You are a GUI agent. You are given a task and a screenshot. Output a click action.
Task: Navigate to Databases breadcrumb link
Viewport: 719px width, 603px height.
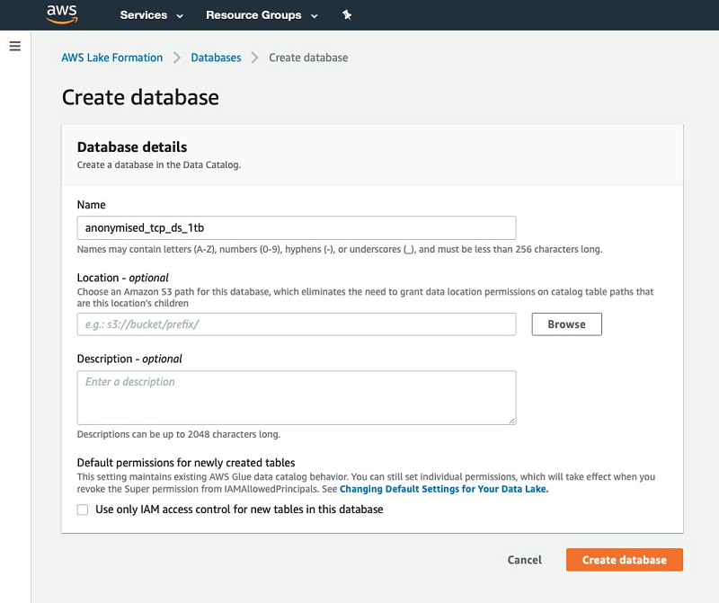tap(216, 58)
